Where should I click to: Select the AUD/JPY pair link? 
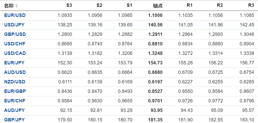14,110
